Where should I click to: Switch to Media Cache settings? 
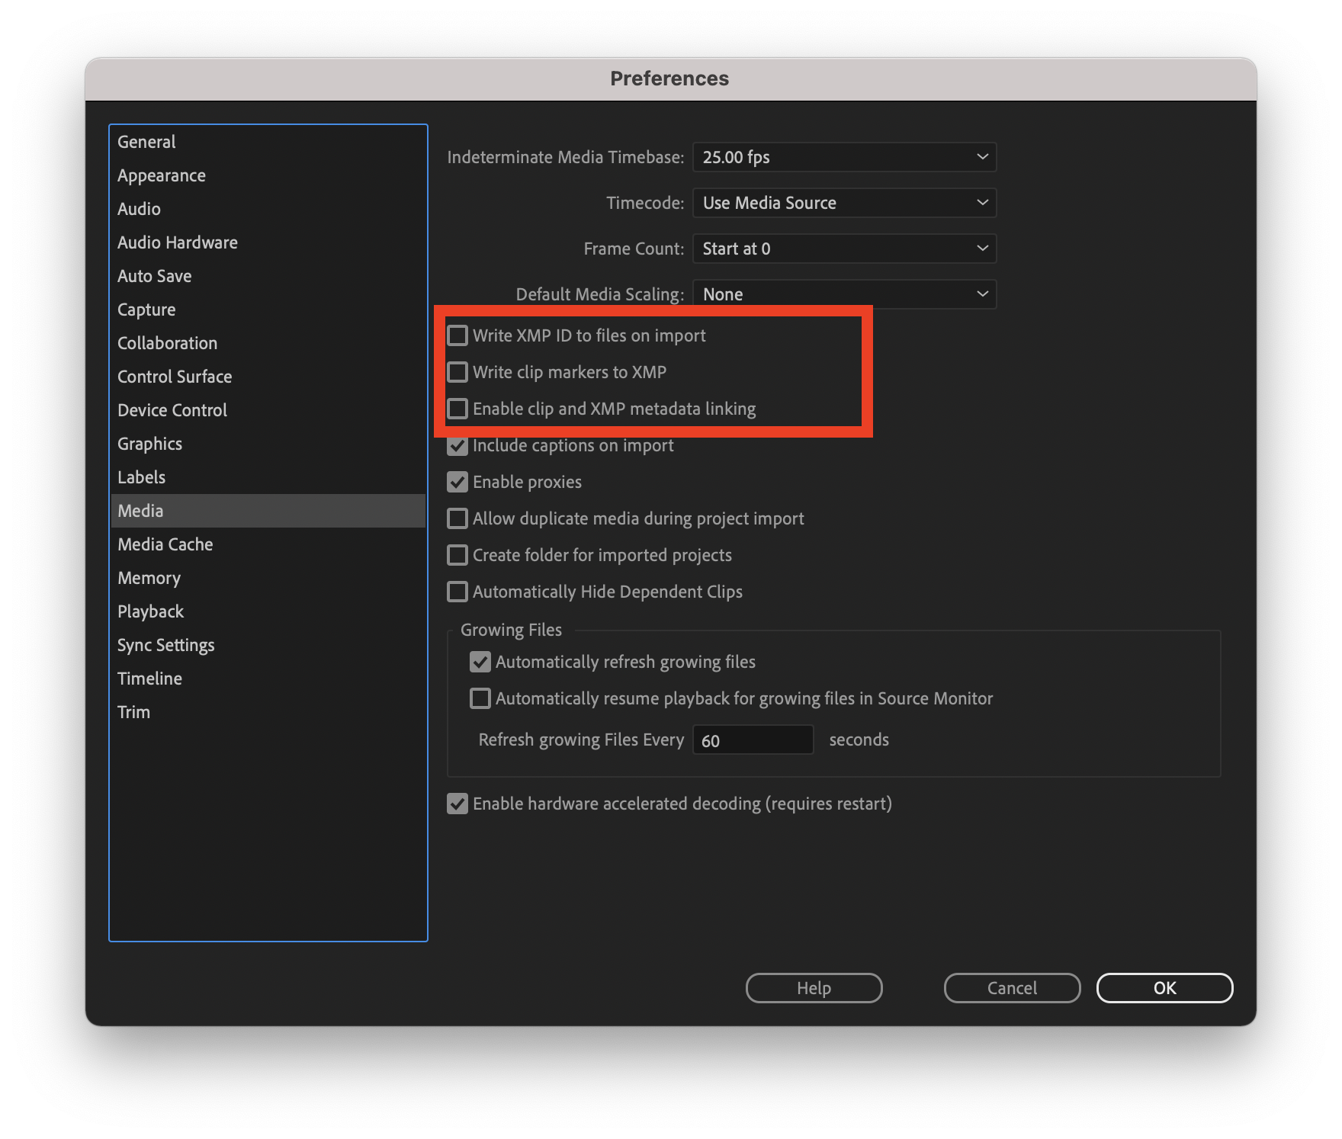165,544
